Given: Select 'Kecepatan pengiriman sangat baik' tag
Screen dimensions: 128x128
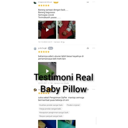Looking at the screenshot, I should point(54,113).
